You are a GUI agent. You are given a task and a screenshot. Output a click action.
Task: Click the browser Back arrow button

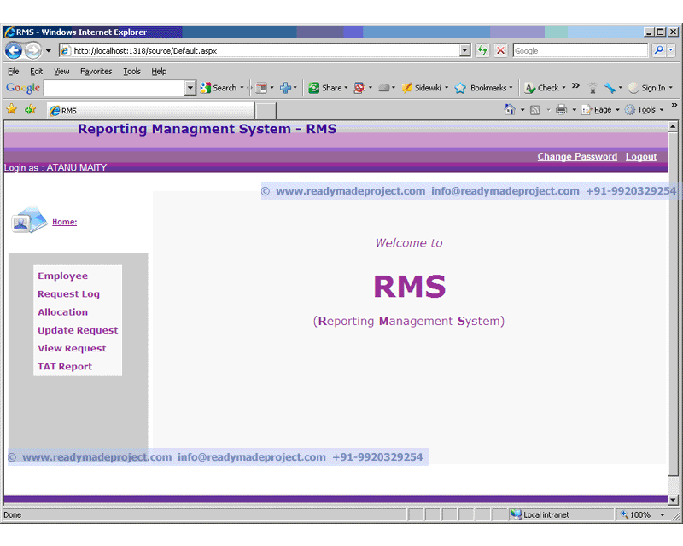click(x=14, y=51)
